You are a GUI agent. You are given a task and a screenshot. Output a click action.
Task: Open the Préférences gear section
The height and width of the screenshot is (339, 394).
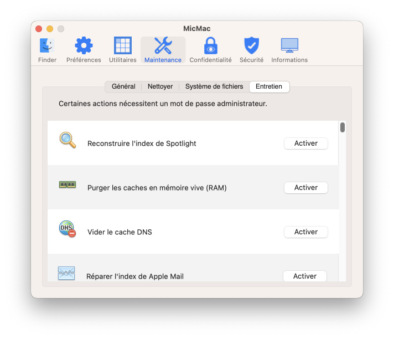point(84,50)
